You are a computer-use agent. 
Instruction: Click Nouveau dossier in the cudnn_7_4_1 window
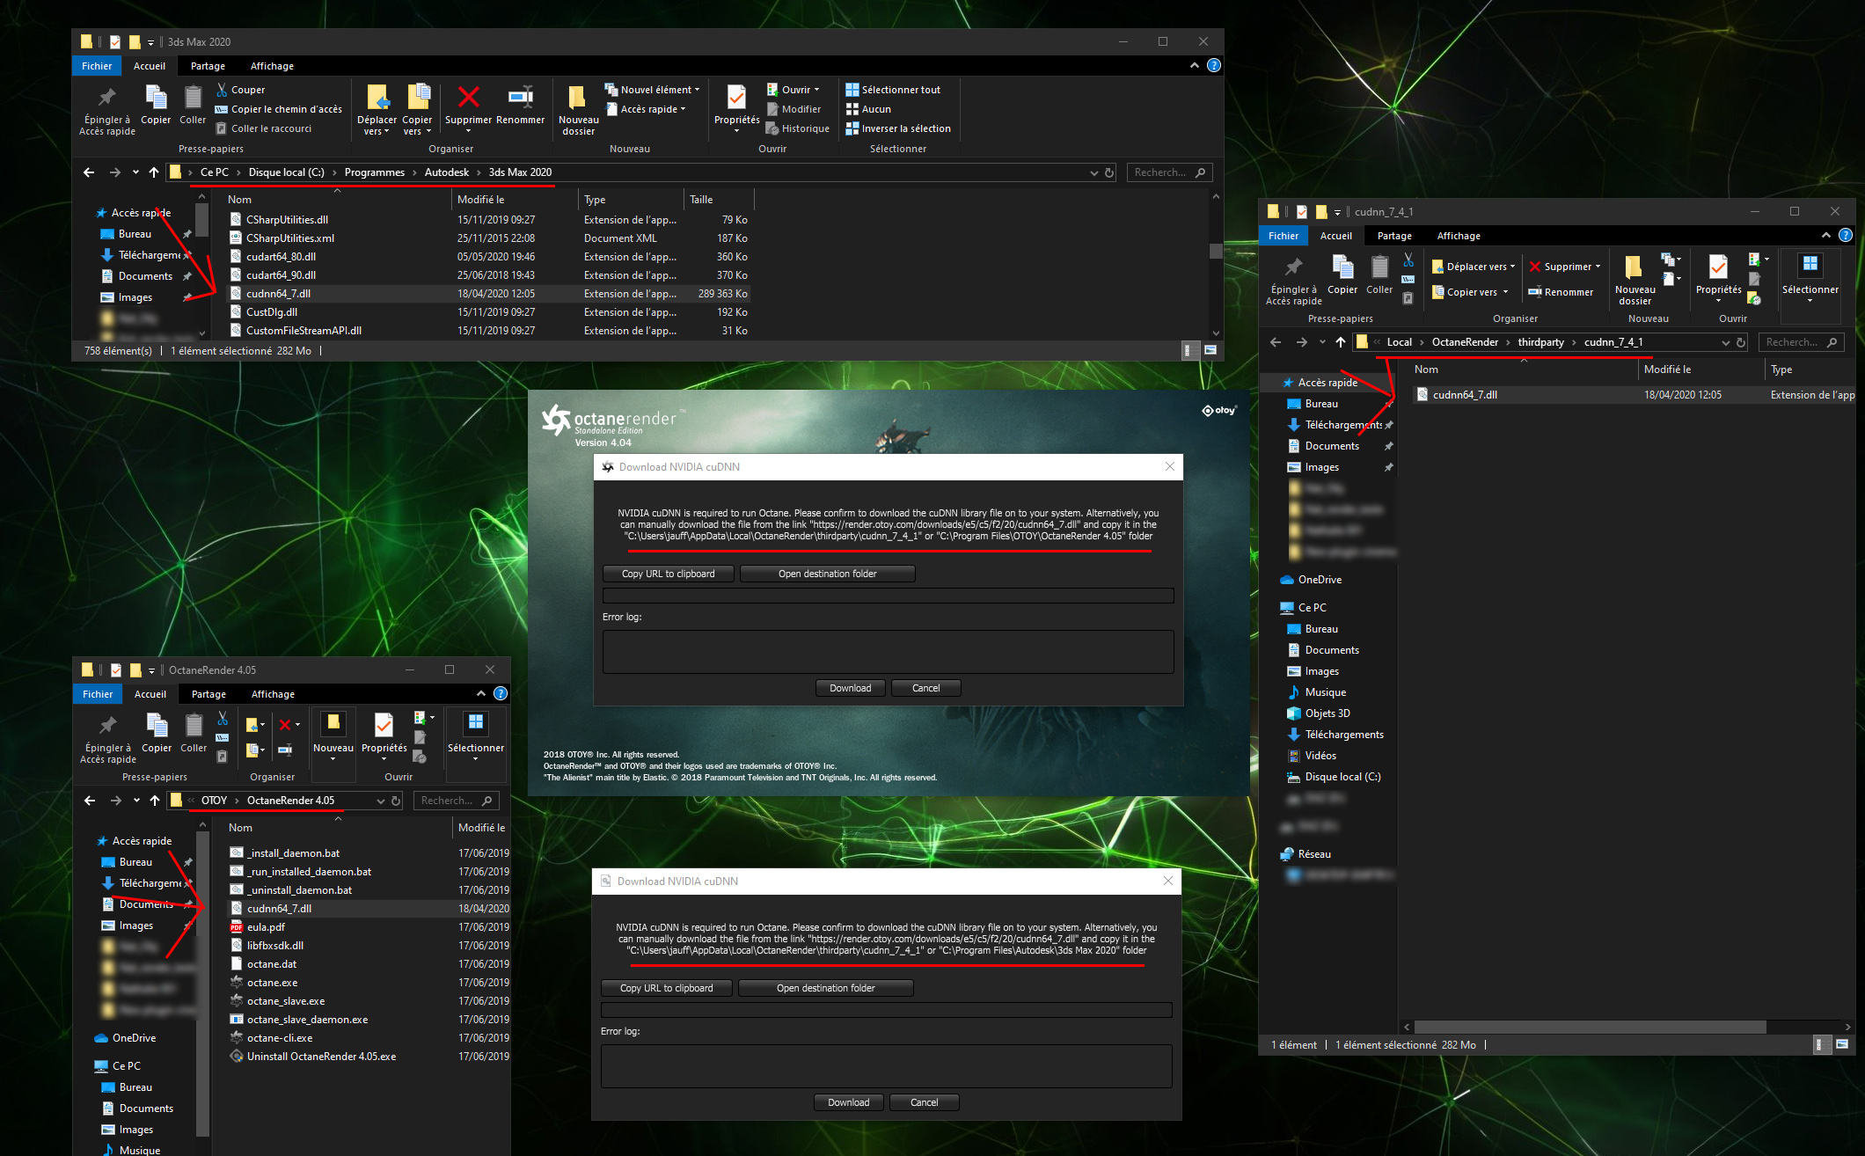tap(1635, 280)
